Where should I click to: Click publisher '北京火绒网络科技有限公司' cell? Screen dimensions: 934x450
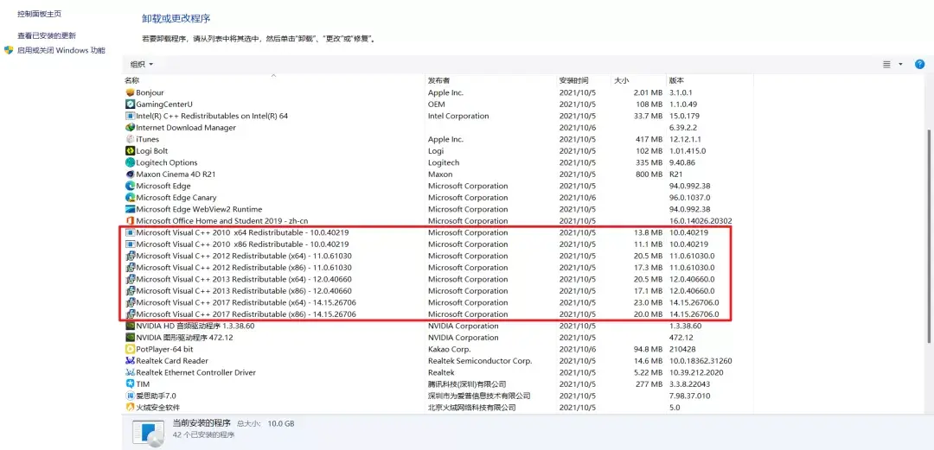472,408
